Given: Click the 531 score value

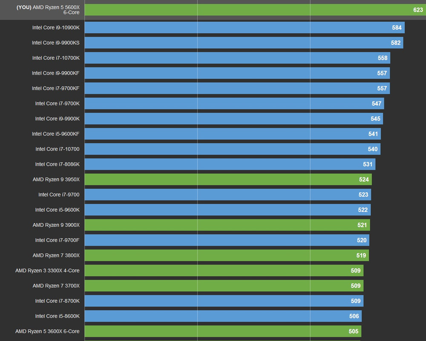Looking at the screenshot, I should tap(368, 165).
